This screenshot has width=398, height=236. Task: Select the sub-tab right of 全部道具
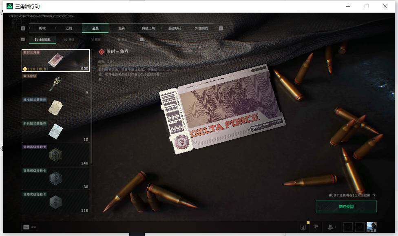(69, 40)
